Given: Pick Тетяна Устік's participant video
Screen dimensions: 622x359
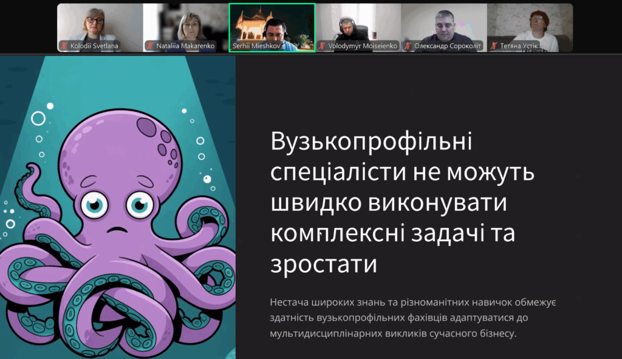Looking at the screenshot, I should click(530, 24).
